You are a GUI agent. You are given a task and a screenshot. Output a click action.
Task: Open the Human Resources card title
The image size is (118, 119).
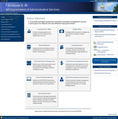[77, 45]
